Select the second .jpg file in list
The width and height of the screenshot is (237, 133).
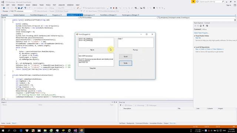tap(86, 40)
